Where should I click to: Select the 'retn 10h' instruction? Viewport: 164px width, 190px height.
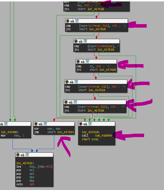[25, 185]
